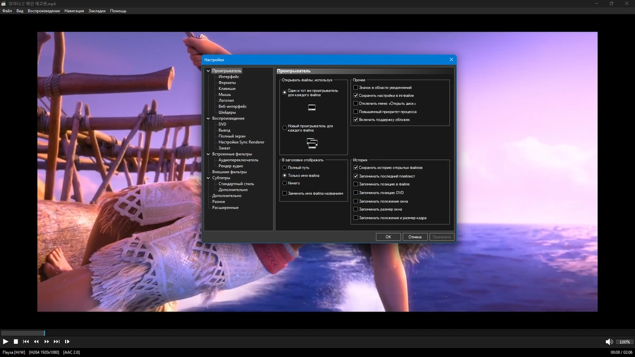
Task: Select Полный экран in settings tree
Action: click(232, 136)
